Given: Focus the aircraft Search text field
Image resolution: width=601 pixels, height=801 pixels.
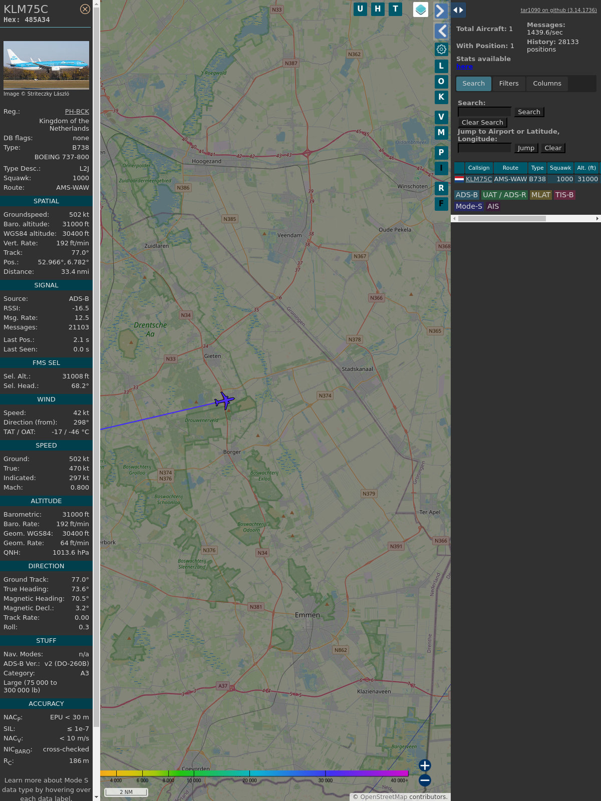Looking at the screenshot, I should [x=484, y=112].
